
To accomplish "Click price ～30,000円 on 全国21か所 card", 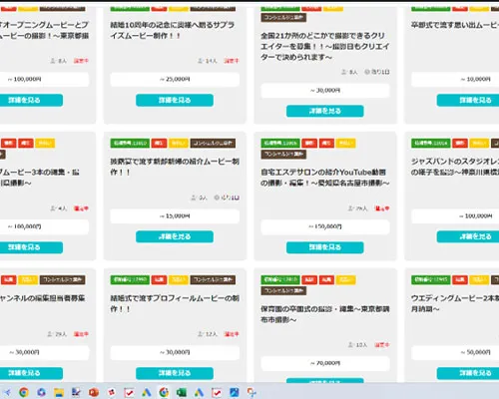I will click(325, 91).
